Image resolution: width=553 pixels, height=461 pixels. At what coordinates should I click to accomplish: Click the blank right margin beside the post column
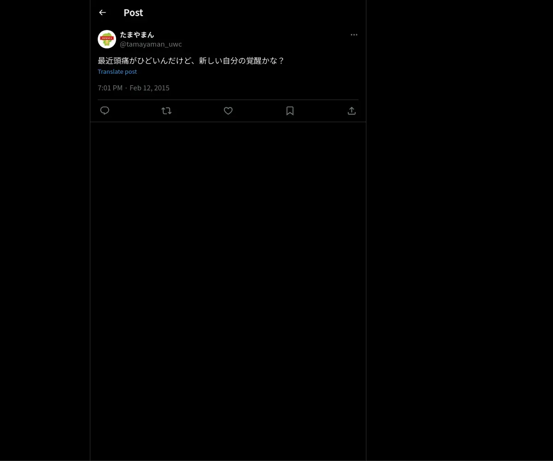click(x=459, y=230)
